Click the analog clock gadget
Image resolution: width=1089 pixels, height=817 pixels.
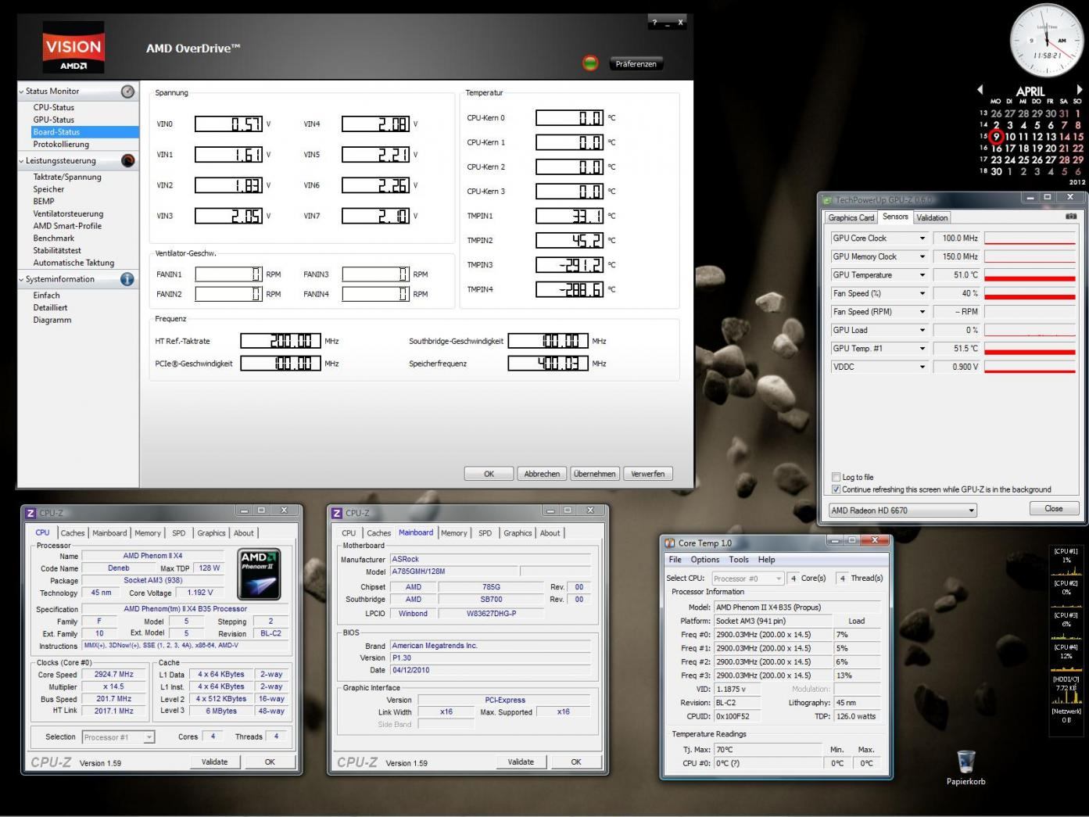pos(1047,41)
